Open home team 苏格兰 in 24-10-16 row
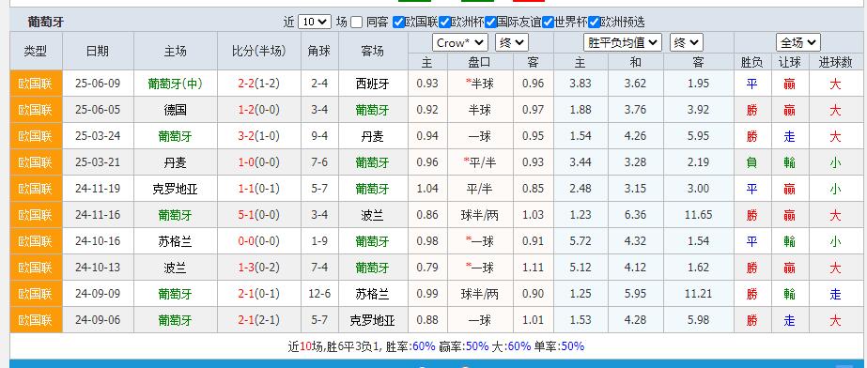867x368 pixels. 176,241
